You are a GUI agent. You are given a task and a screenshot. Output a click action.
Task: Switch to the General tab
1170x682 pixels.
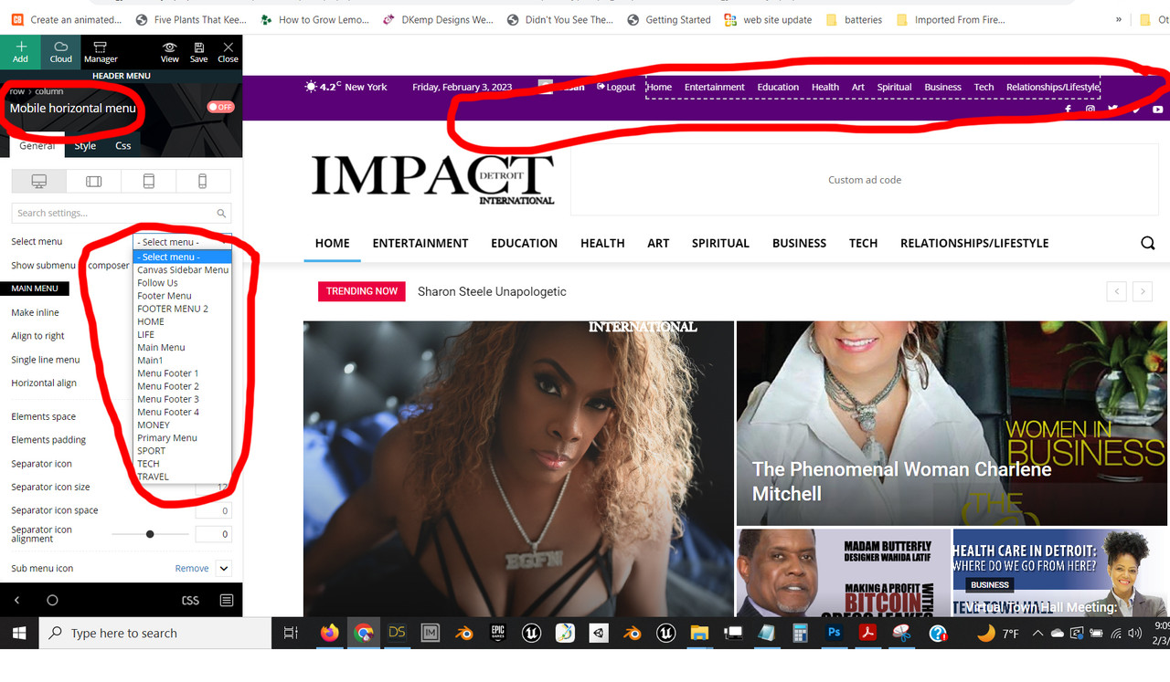(37, 146)
